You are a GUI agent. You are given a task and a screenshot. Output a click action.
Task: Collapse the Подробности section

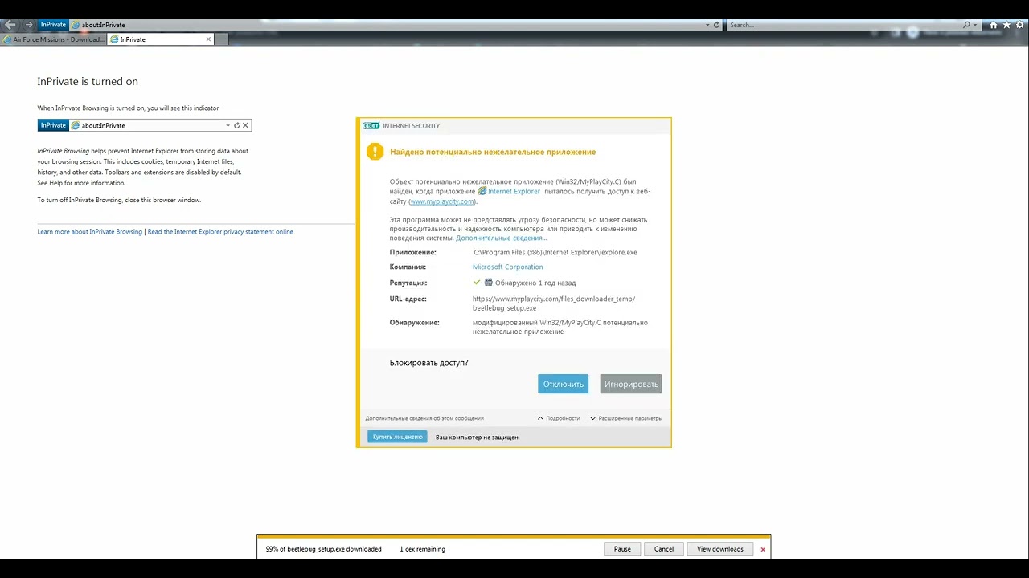[x=558, y=418]
